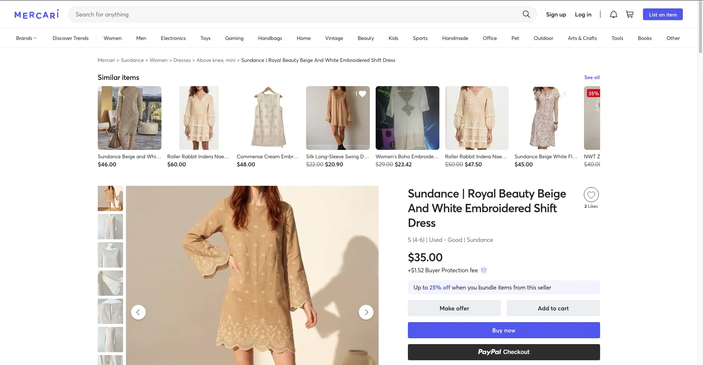Viewport: 703px width, 365px height.
Task: Open the Outdoor category
Action: [x=543, y=38]
